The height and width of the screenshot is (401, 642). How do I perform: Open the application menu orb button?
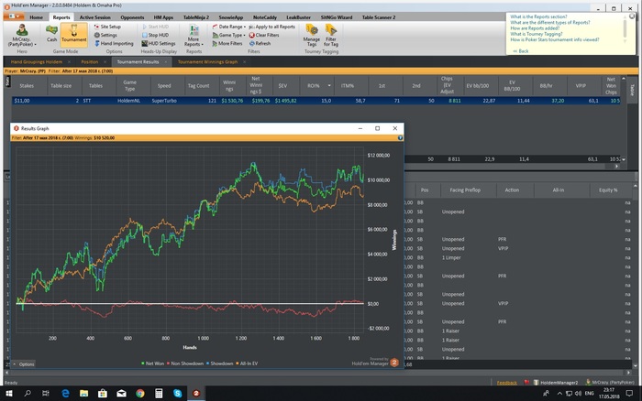click(x=14, y=16)
